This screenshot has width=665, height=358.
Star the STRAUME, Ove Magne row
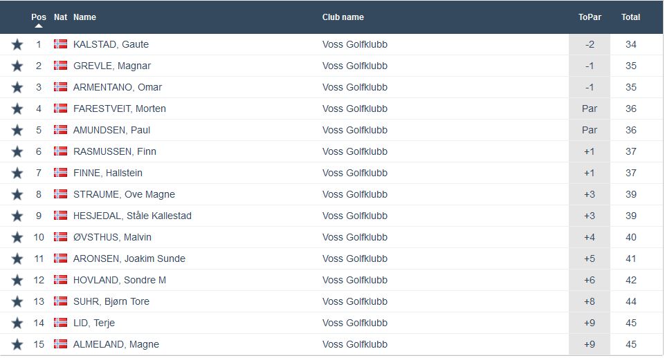click(x=17, y=195)
